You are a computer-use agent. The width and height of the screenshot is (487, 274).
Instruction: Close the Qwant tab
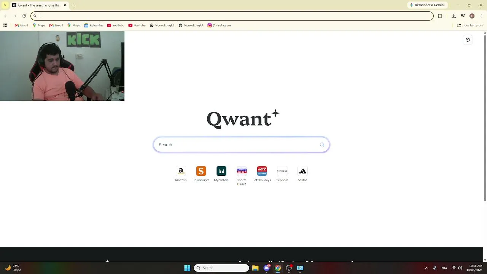[65, 5]
